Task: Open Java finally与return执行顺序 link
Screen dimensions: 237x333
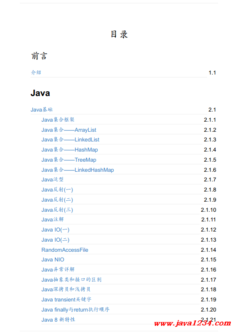Action: pyautogui.click(x=75, y=309)
